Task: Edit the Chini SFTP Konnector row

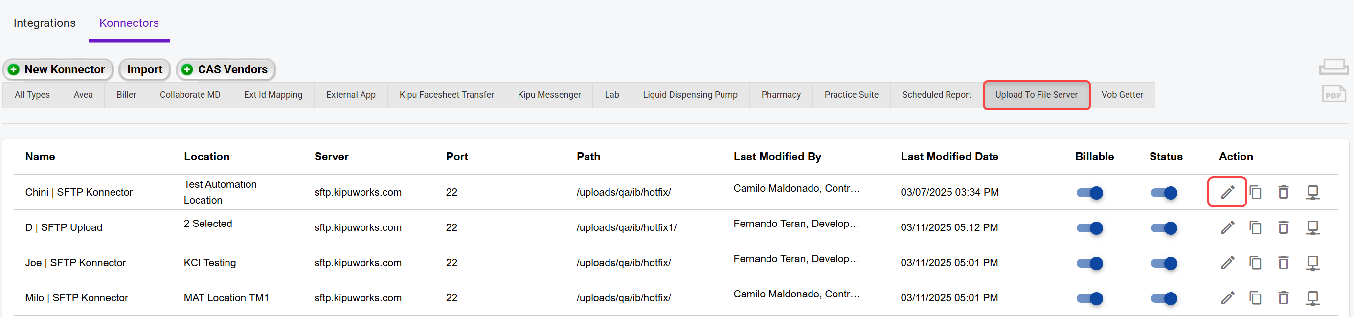Action: [x=1227, y=192]
